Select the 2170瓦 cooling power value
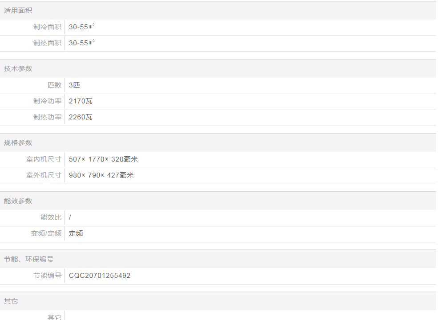The width and height of the screenshot is (440, 320). click(x=81, y=101)
